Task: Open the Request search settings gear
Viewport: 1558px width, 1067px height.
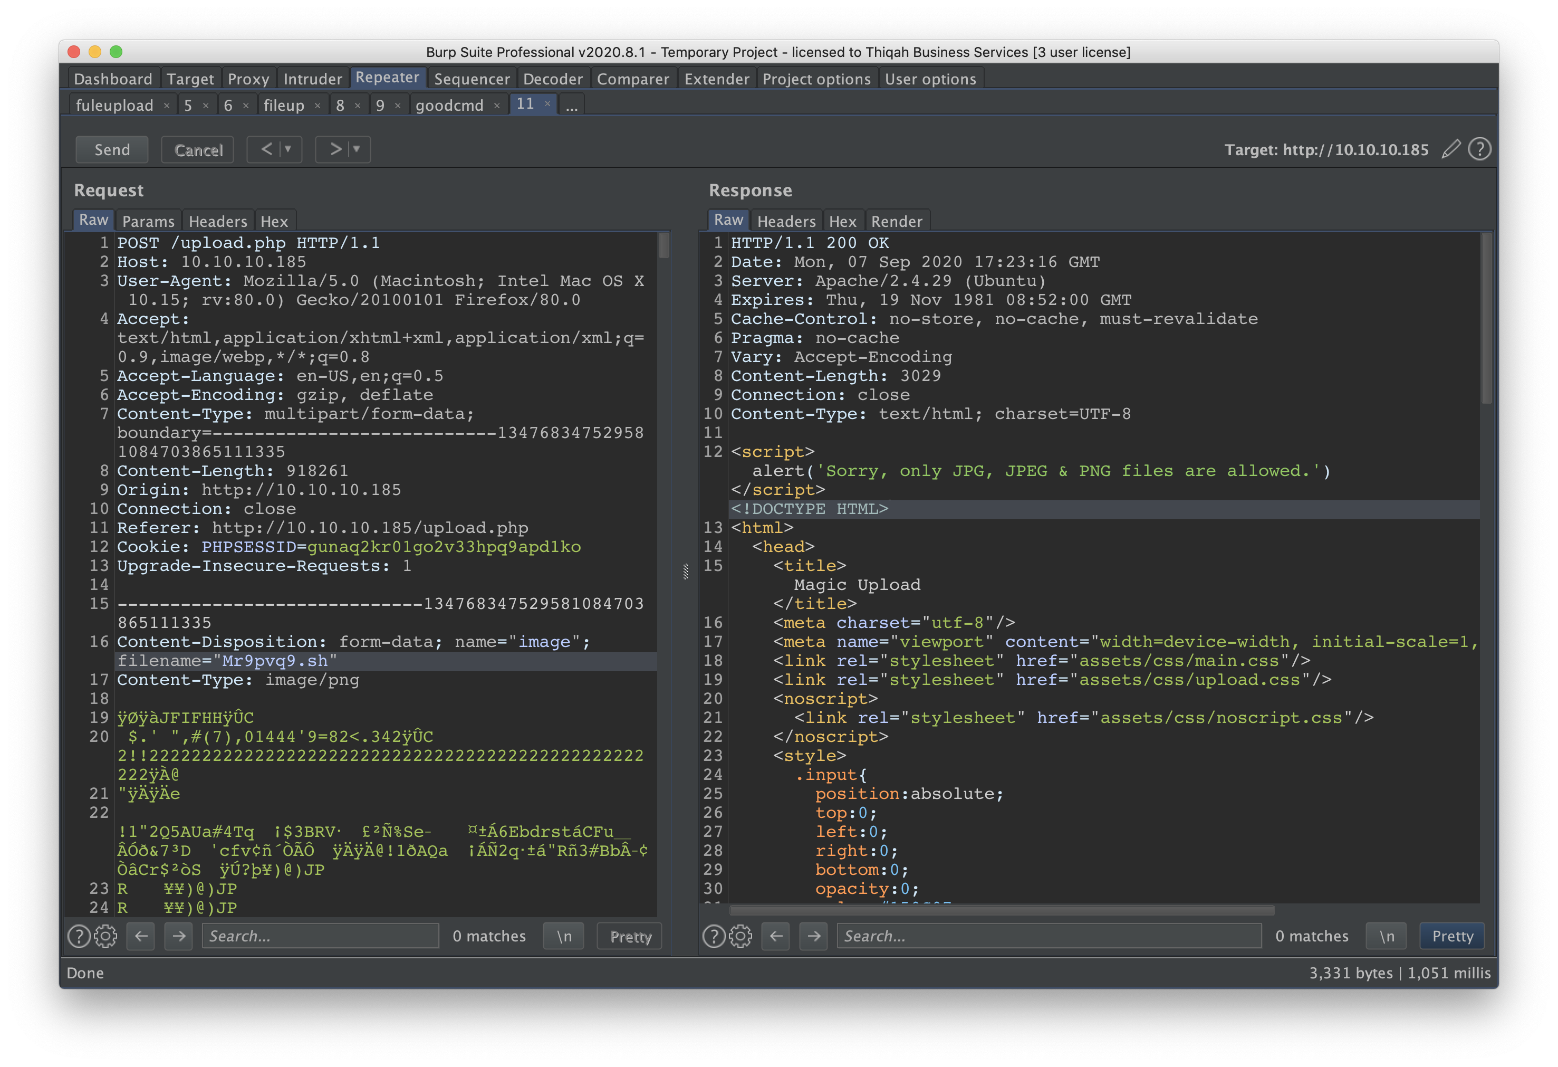Action: 105,936
